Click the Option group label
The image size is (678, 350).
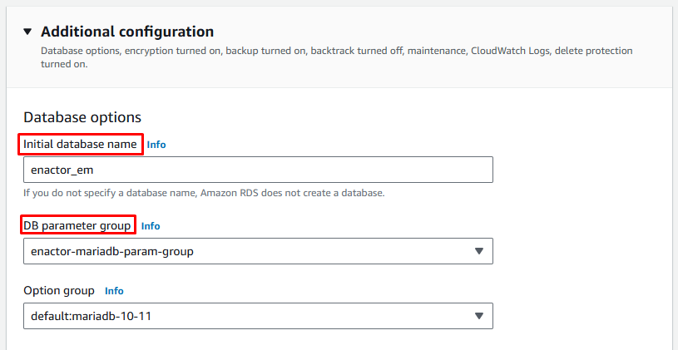(x=59, y=291)
